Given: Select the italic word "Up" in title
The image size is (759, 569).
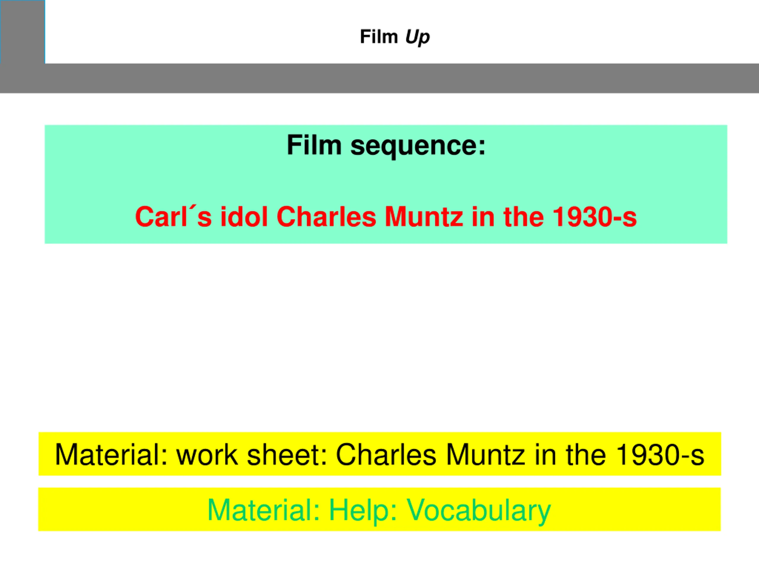Looking at the screenshot, I should (x=417, y=37).
